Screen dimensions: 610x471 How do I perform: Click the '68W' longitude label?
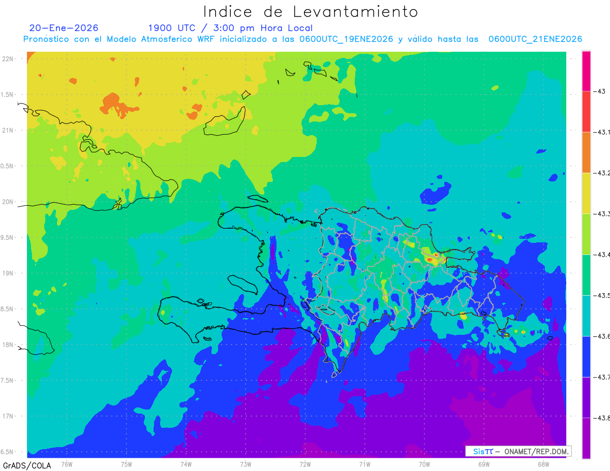coord(543,464)
